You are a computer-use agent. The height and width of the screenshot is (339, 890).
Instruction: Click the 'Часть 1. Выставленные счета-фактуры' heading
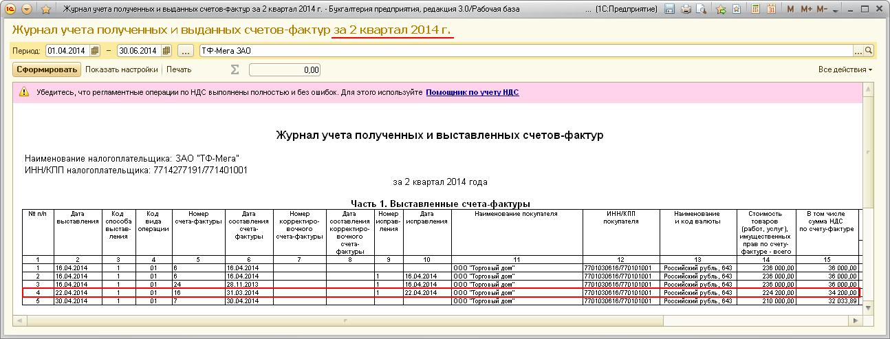[440, 204]
